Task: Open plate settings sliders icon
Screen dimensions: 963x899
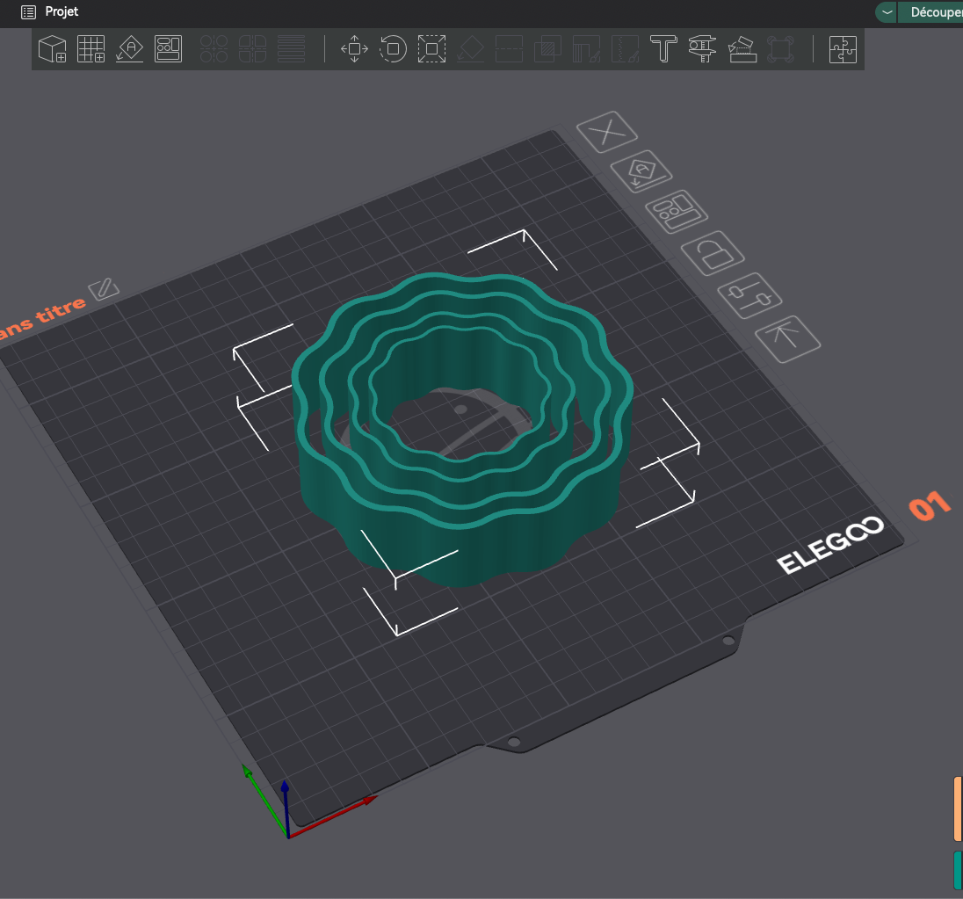Action: pos(749,295)
